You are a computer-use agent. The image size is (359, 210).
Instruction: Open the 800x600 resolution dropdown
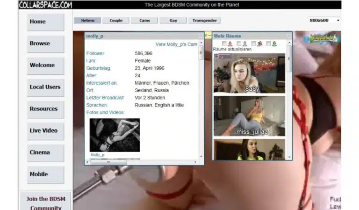324,21
